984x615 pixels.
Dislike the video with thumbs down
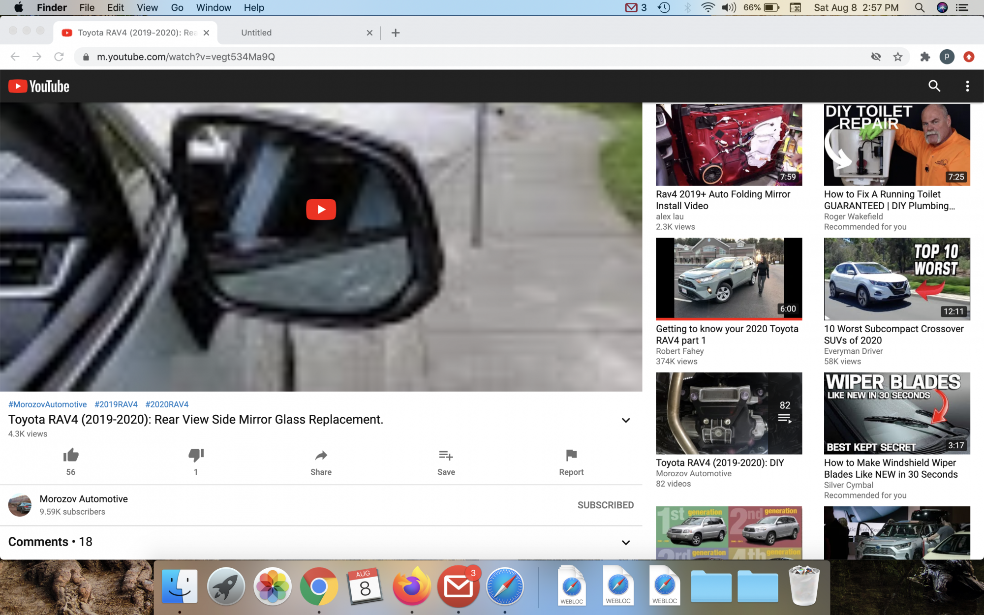tap(196, 455)
